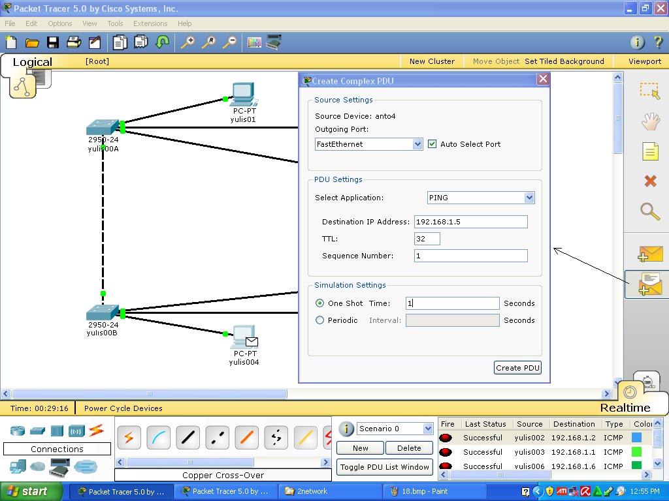Open the View menu
This screenshot has height=501, width=669.
pos(90,23)
